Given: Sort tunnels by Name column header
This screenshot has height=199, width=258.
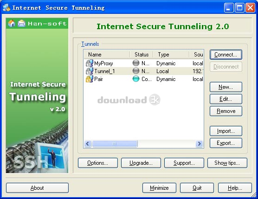Looking at the screenshot, I should point(107,55).
